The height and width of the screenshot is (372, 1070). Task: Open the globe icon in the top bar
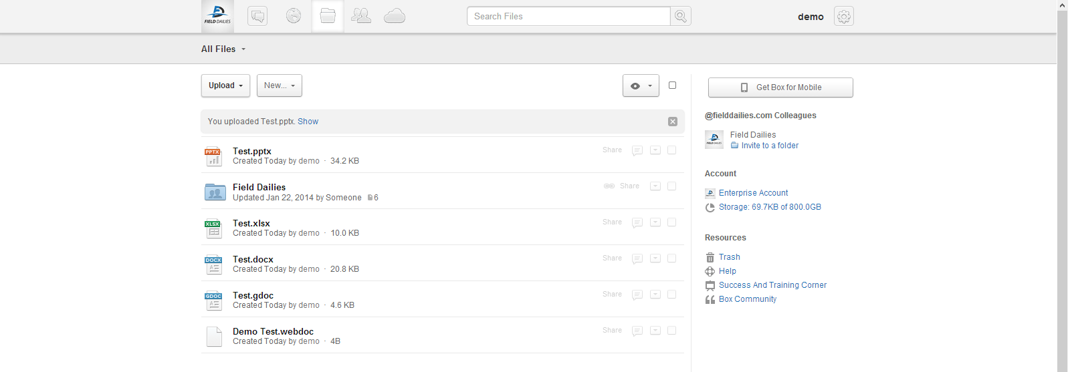pos(294,16)
